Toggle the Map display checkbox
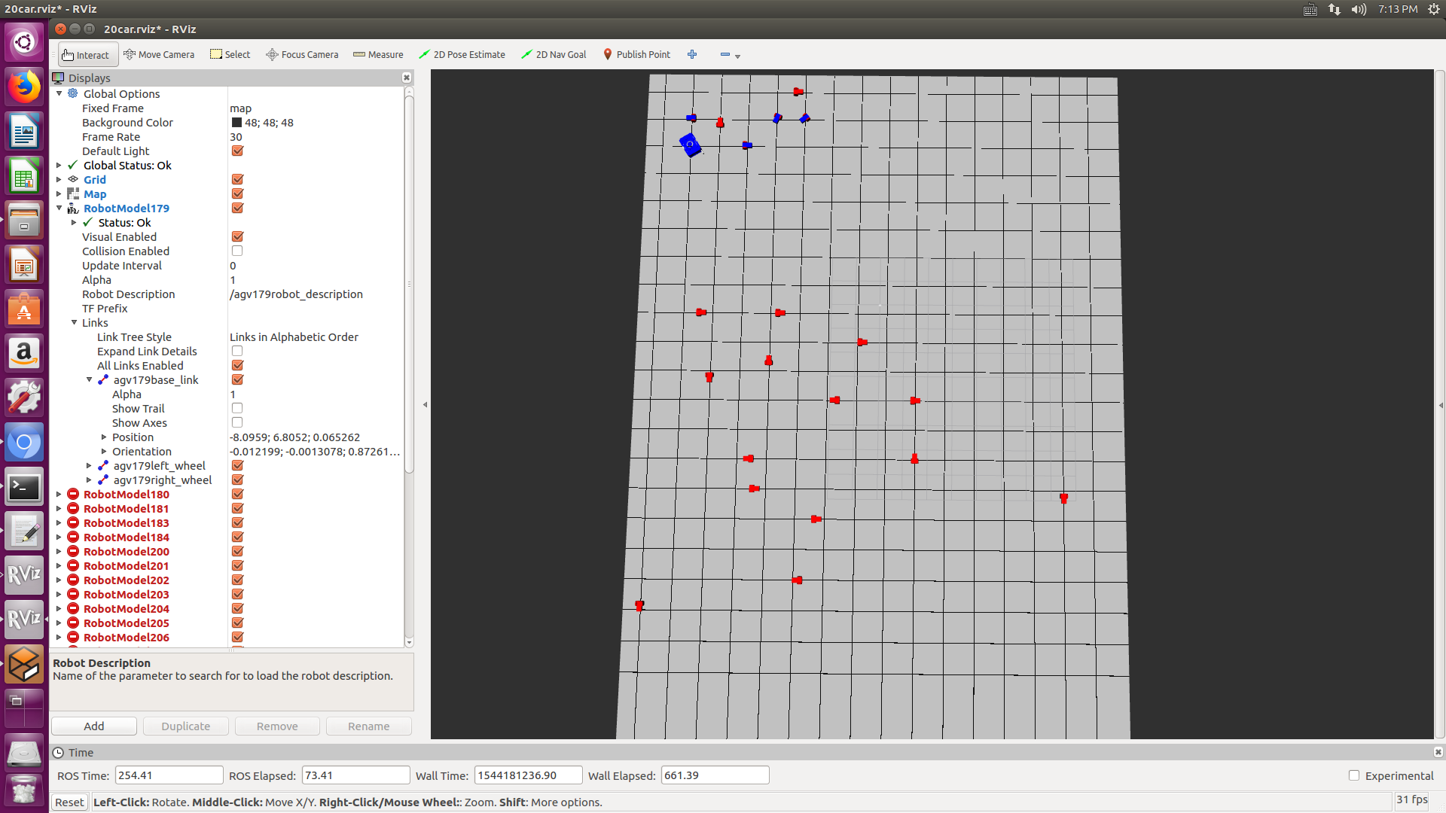Screen dimensions: 1446x813 pos(237,193)
